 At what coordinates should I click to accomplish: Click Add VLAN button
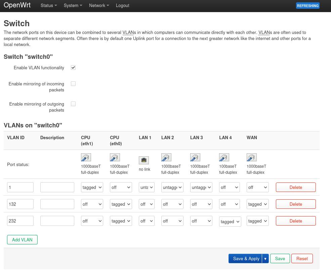[23, 240]
